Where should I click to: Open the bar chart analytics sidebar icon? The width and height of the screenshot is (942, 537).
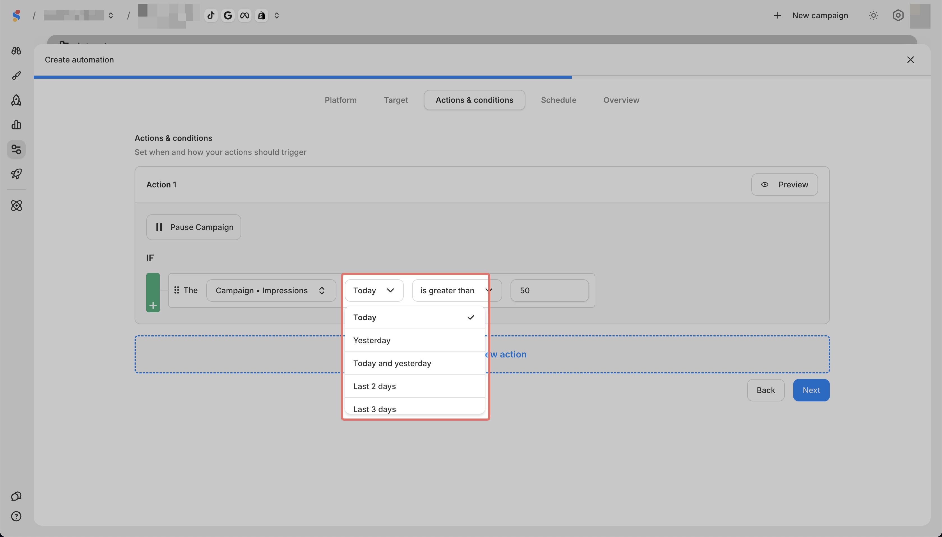pos(16,125)
